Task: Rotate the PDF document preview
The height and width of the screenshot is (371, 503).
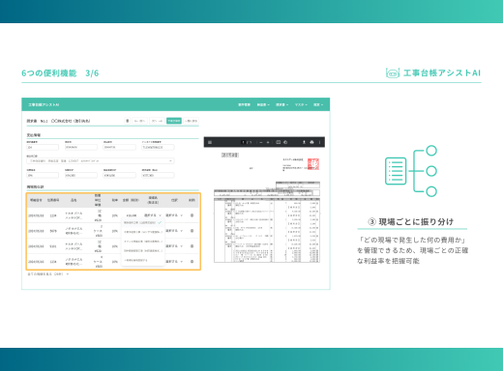Action: coord(285,142)
